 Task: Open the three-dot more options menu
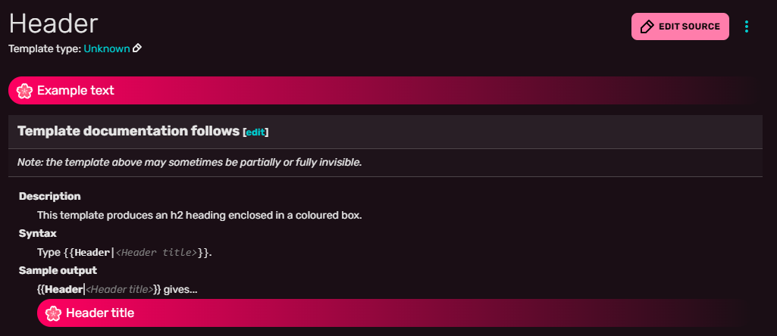[747, 26]
